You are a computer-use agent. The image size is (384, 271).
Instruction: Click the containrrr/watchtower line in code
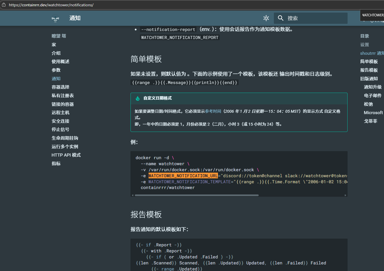click(x=168, y=188)
